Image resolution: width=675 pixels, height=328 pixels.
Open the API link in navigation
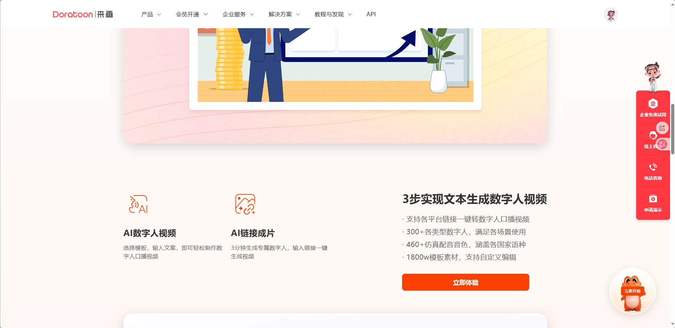click(371, 14)
